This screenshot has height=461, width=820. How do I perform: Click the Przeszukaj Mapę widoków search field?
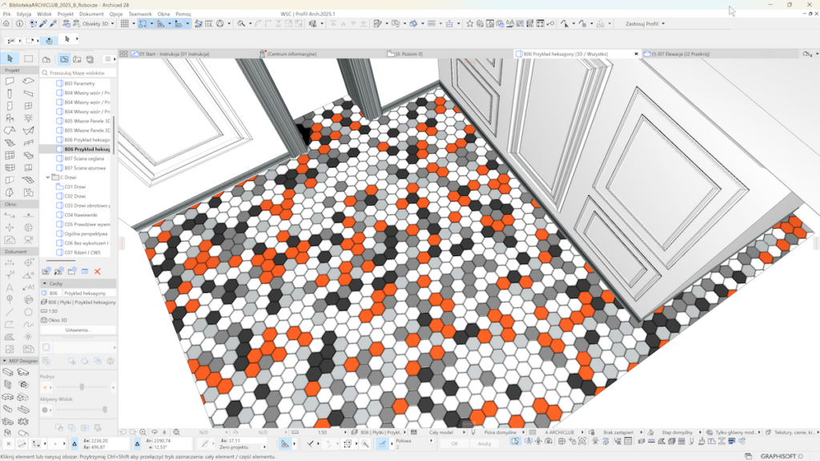click(78, 73)
